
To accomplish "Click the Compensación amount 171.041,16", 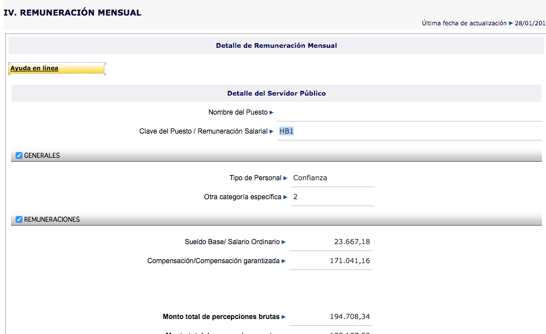I will click(x=349, y=261).
